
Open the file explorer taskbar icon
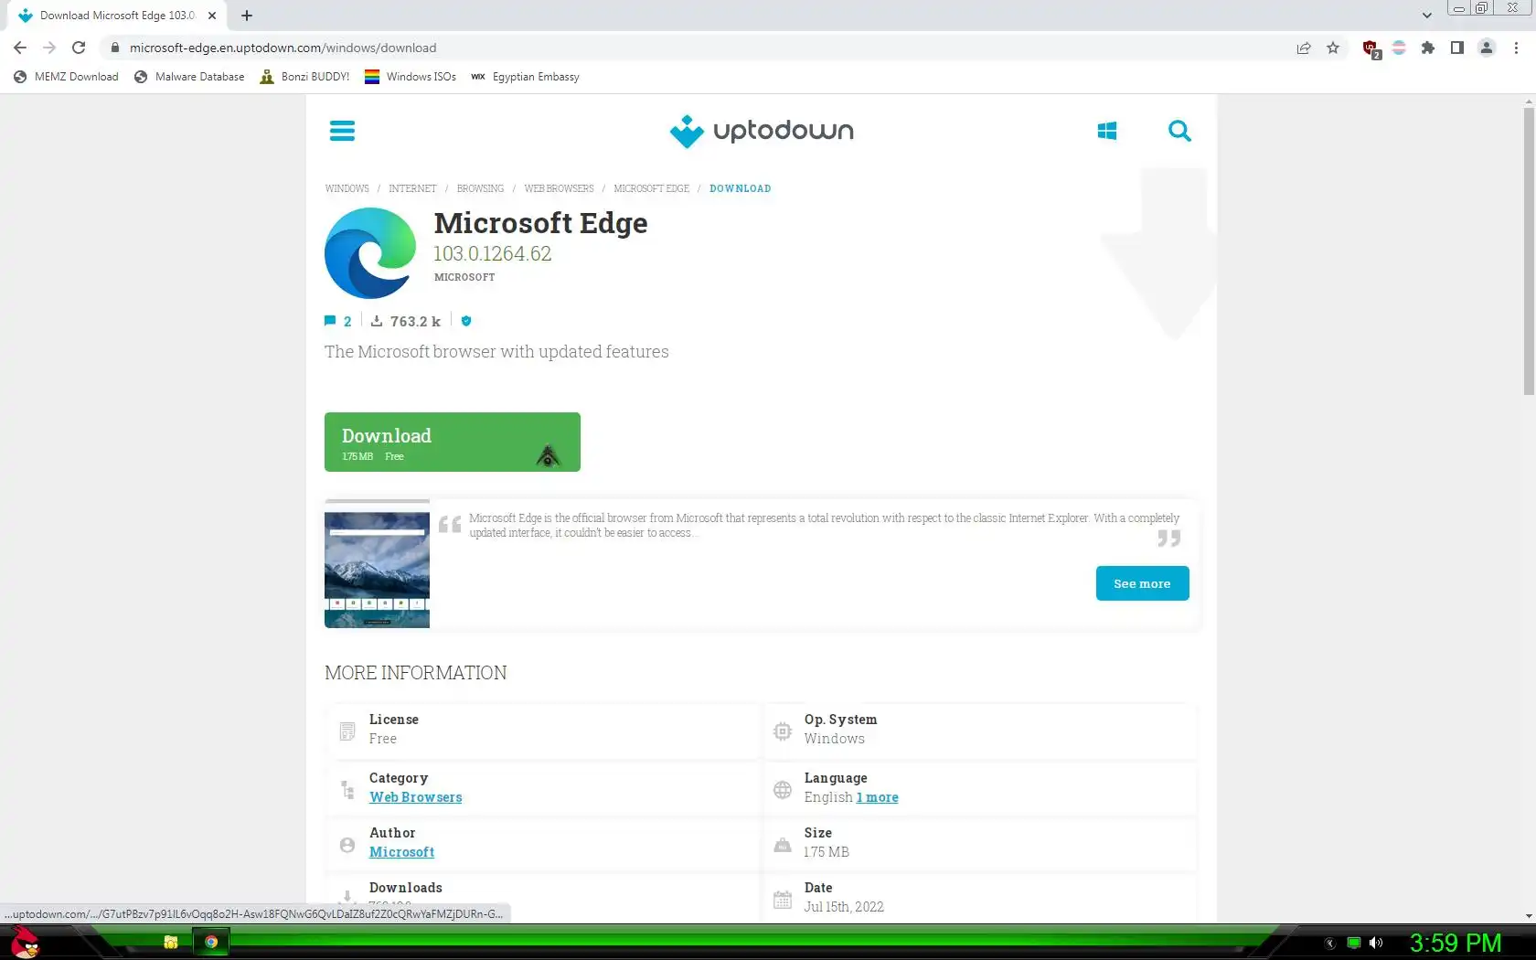click(x=171, y=942)
